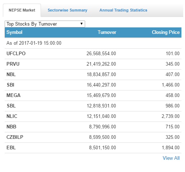Click the View All link
The width and height of the screenshot is (185, 172).
pyautogui.click(x=171, y=158)
